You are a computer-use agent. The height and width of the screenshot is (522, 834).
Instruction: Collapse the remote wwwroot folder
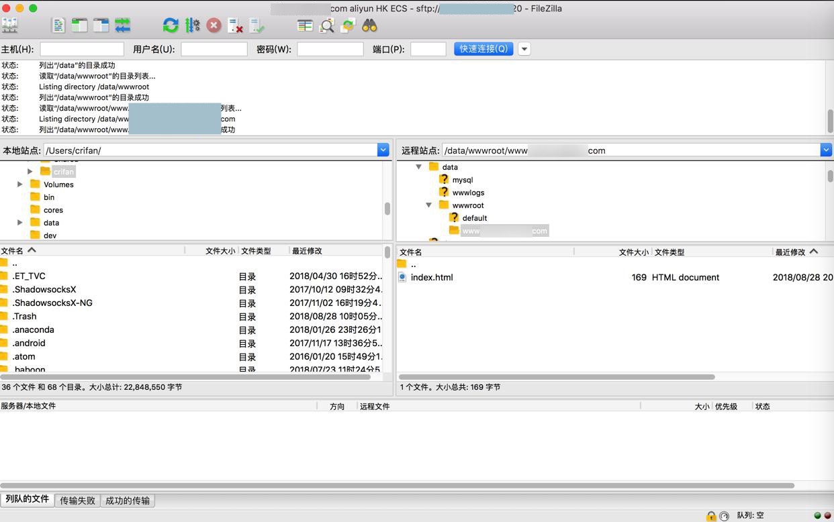pyautogui.click(x=428, y=205)
